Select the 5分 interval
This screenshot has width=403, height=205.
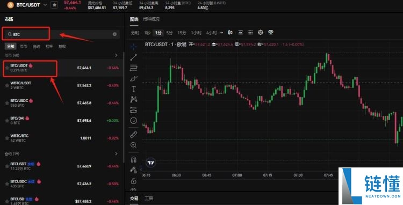tap(169, 33)
